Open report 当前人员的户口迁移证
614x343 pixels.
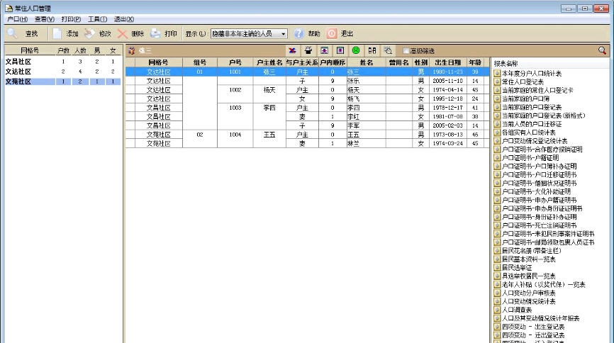pos(532,124)
